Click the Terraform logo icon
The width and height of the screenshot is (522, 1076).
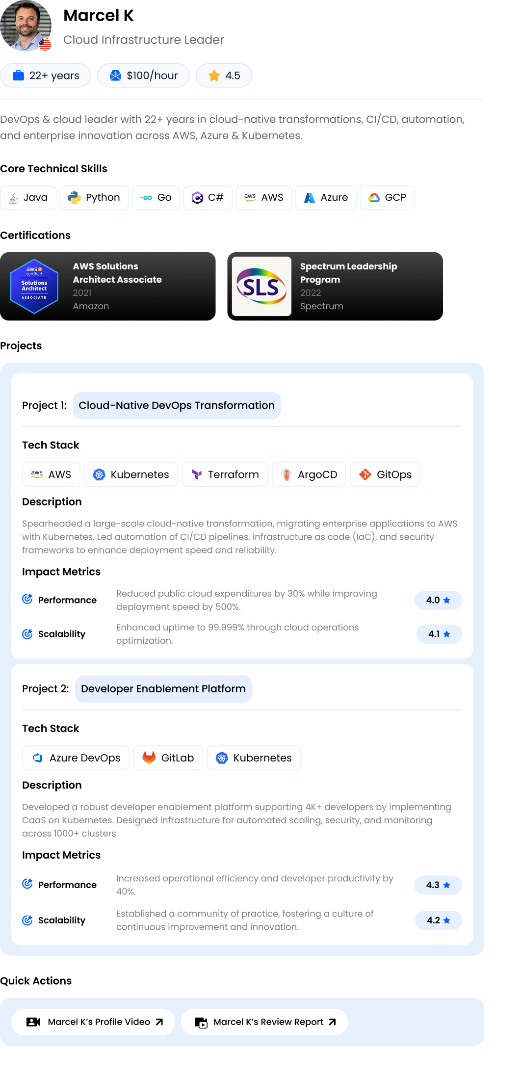tap(197, 474)
